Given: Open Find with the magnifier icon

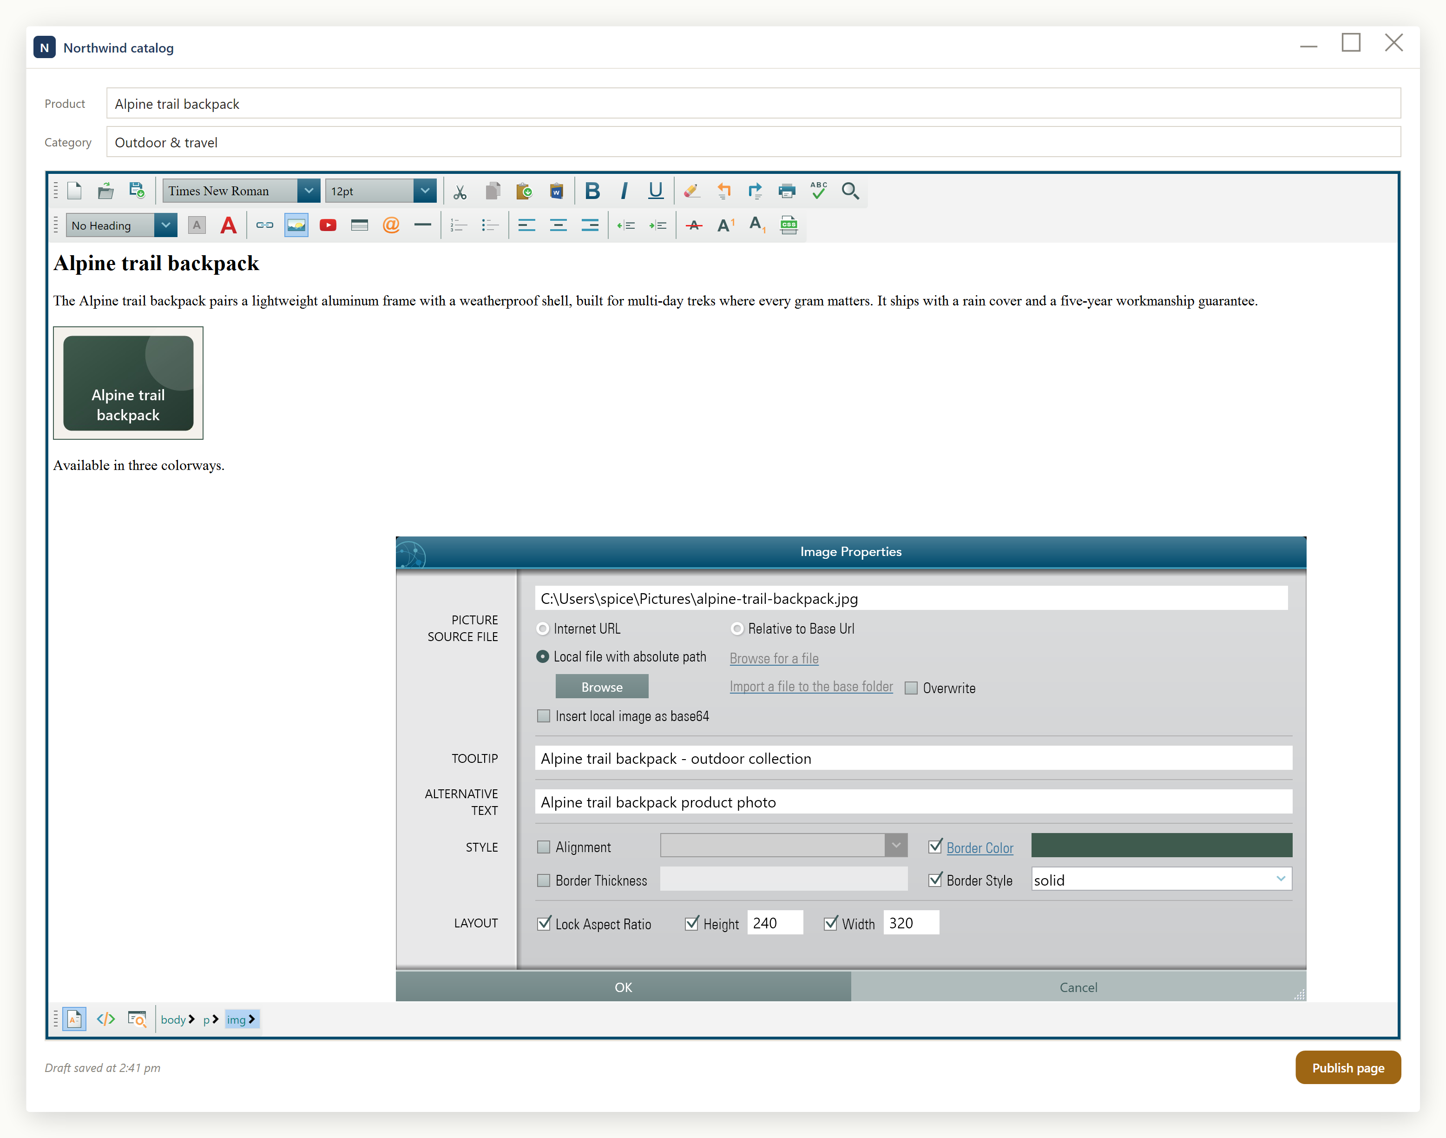Looking at the screenshot, I should (x=850, y=192).
